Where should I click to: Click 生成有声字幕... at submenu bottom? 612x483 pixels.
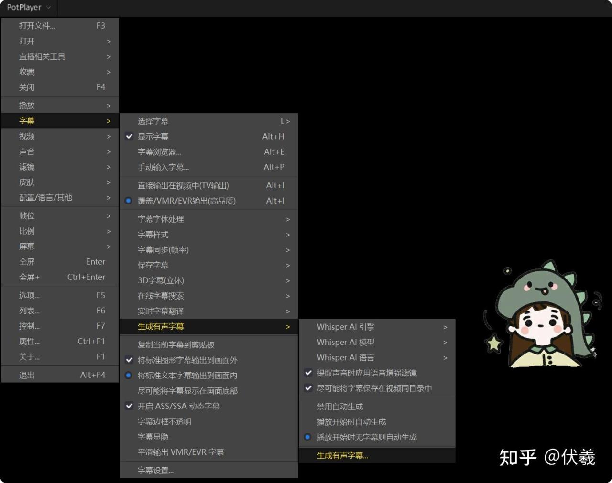point(342,456)
